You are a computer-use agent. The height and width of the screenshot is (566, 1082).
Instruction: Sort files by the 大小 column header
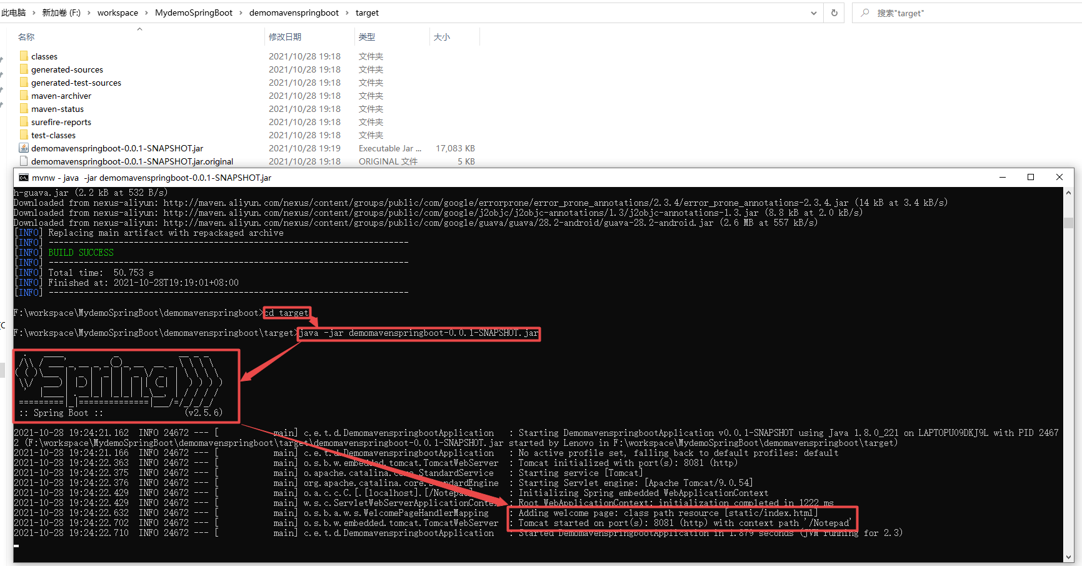point(442,36)
